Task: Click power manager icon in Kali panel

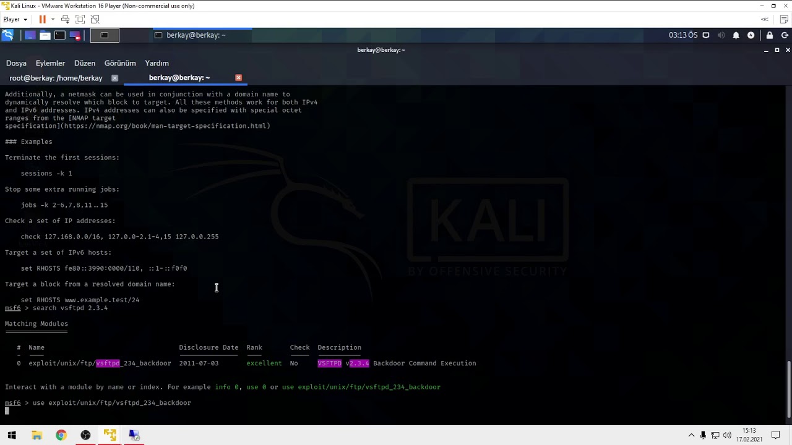Action: tap(751, 35)
